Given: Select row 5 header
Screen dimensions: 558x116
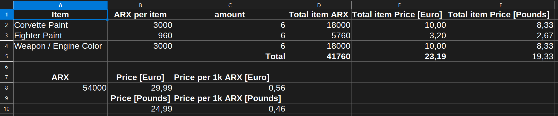Looking at the screenshot, I should tap(7, 56).
